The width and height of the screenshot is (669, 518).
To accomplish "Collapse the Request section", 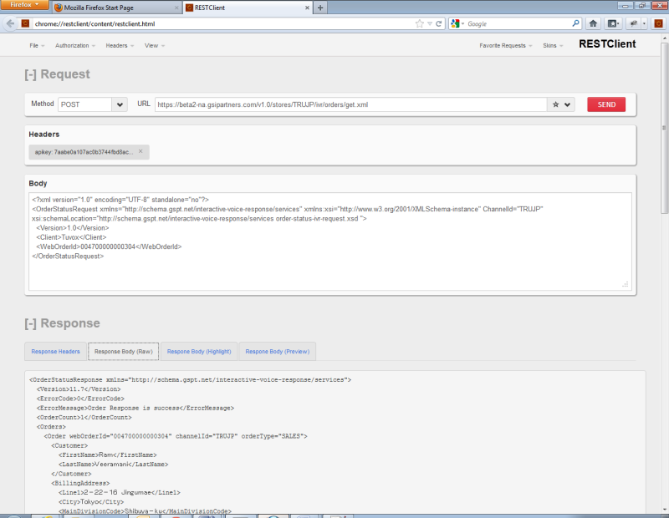I will coord(30,74).
